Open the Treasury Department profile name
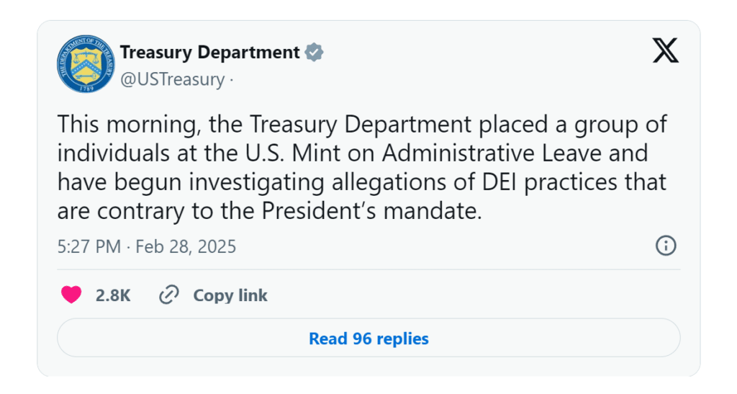The width and height of the screenshot is (737, 394). coord(209,53)
